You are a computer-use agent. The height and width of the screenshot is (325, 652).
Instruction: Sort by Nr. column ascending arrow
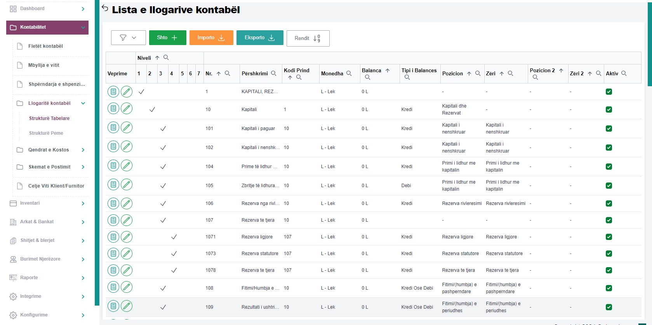tap(219, 73)
